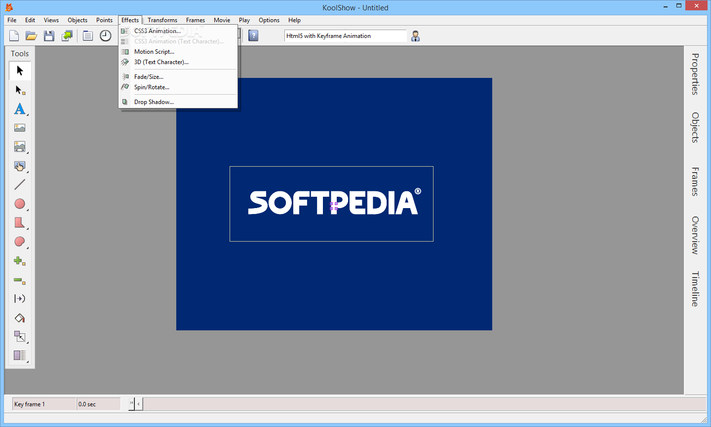Open the Transforms menu
711x427 pixels.
(162, 20)
